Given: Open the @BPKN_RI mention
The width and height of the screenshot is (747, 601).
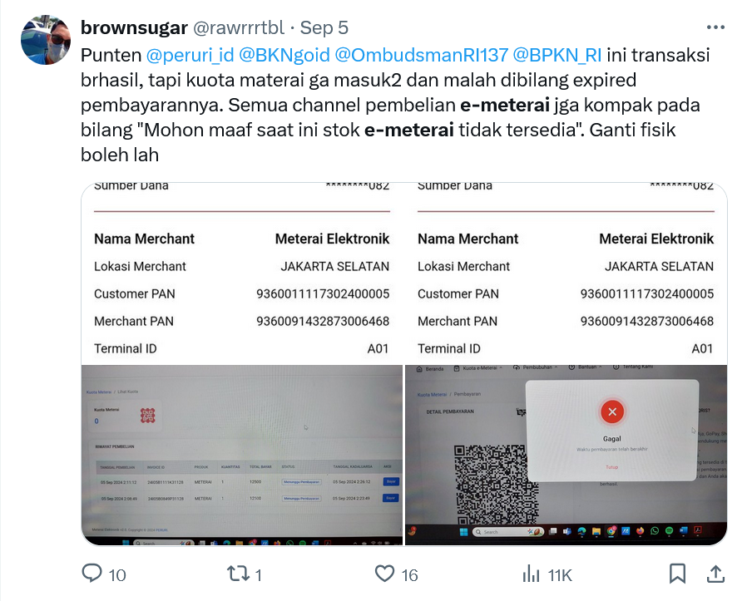Looking at the screenshot, I should (x=557, y=55).
